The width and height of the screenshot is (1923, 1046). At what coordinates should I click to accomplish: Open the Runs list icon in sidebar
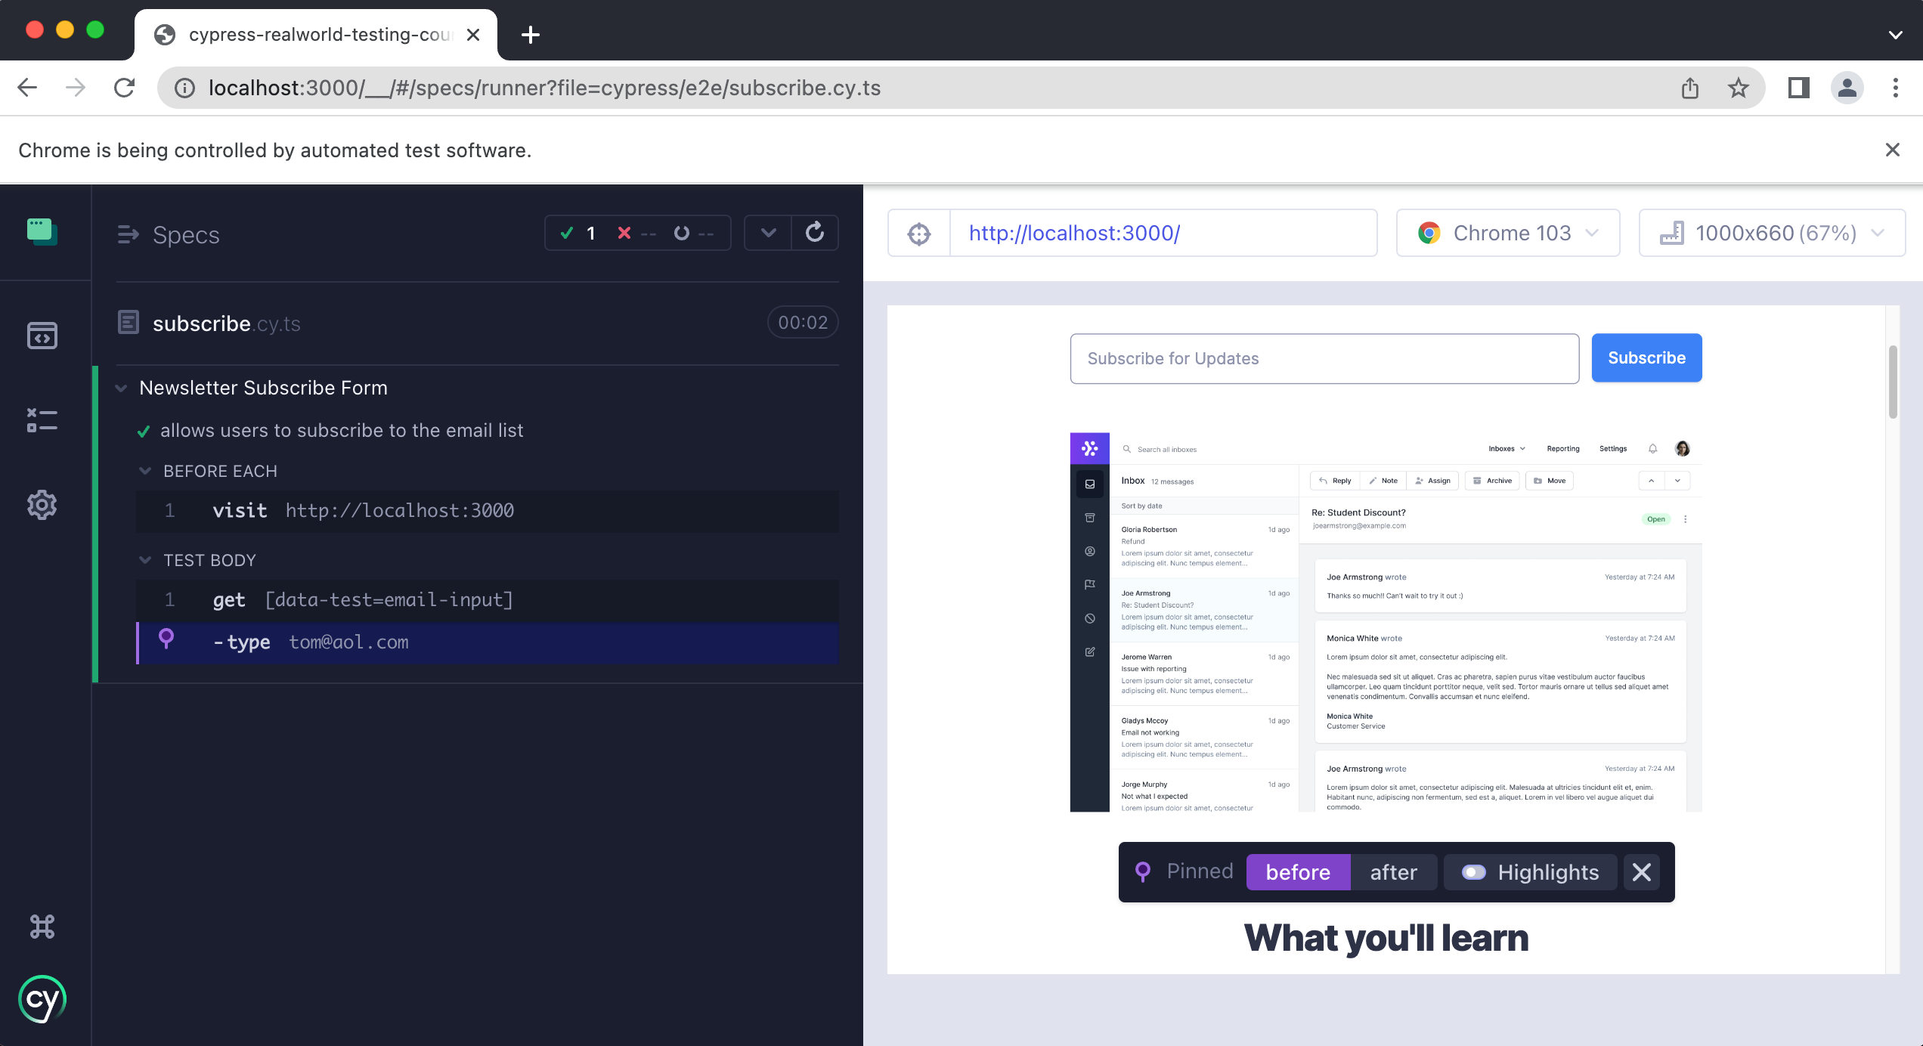click(x=42, y=420)
